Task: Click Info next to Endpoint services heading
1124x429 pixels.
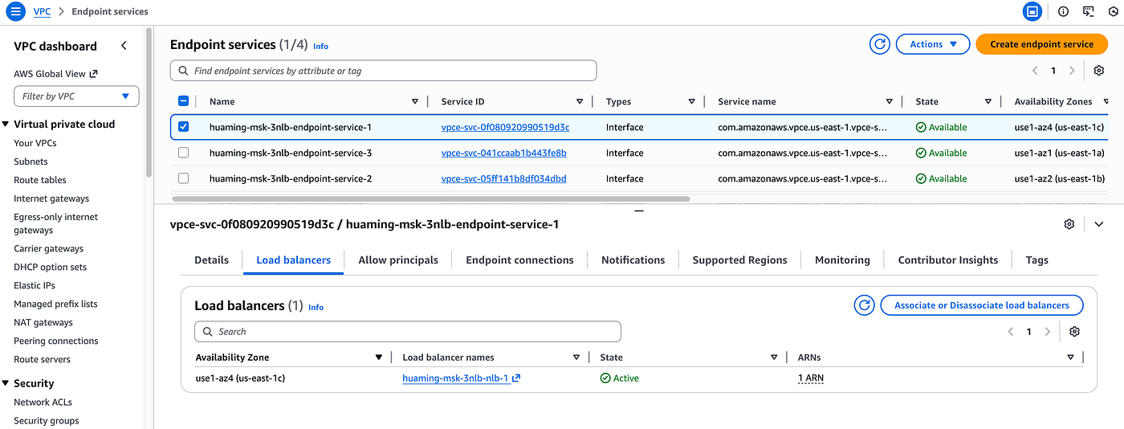Action: click(x=320, y=47)
